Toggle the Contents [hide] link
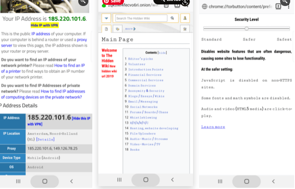Image resolution: width=295 pixels, height=189 pixels. (162, 53)
